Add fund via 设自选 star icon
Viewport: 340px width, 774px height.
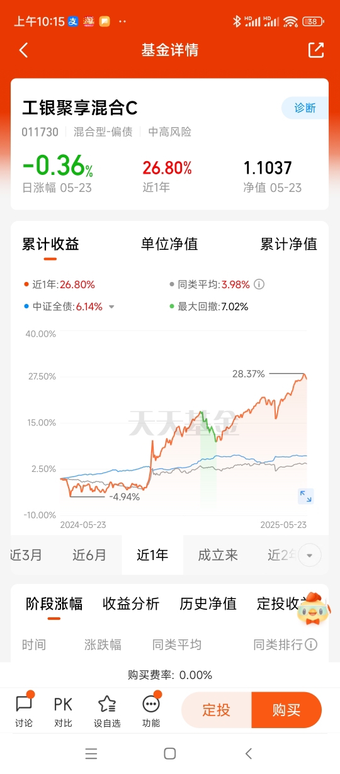pyautogui.click(x=107, y=711)
